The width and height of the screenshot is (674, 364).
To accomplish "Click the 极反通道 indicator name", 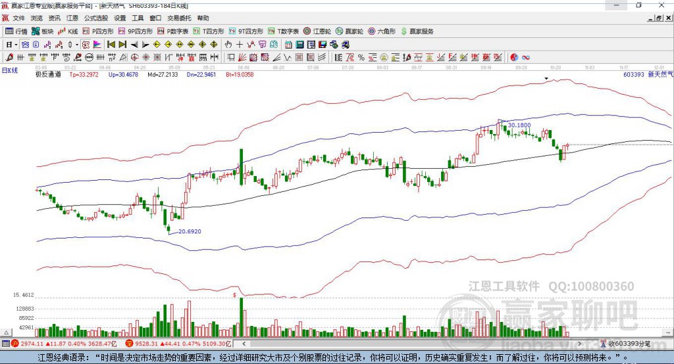I will pos(48,74).
